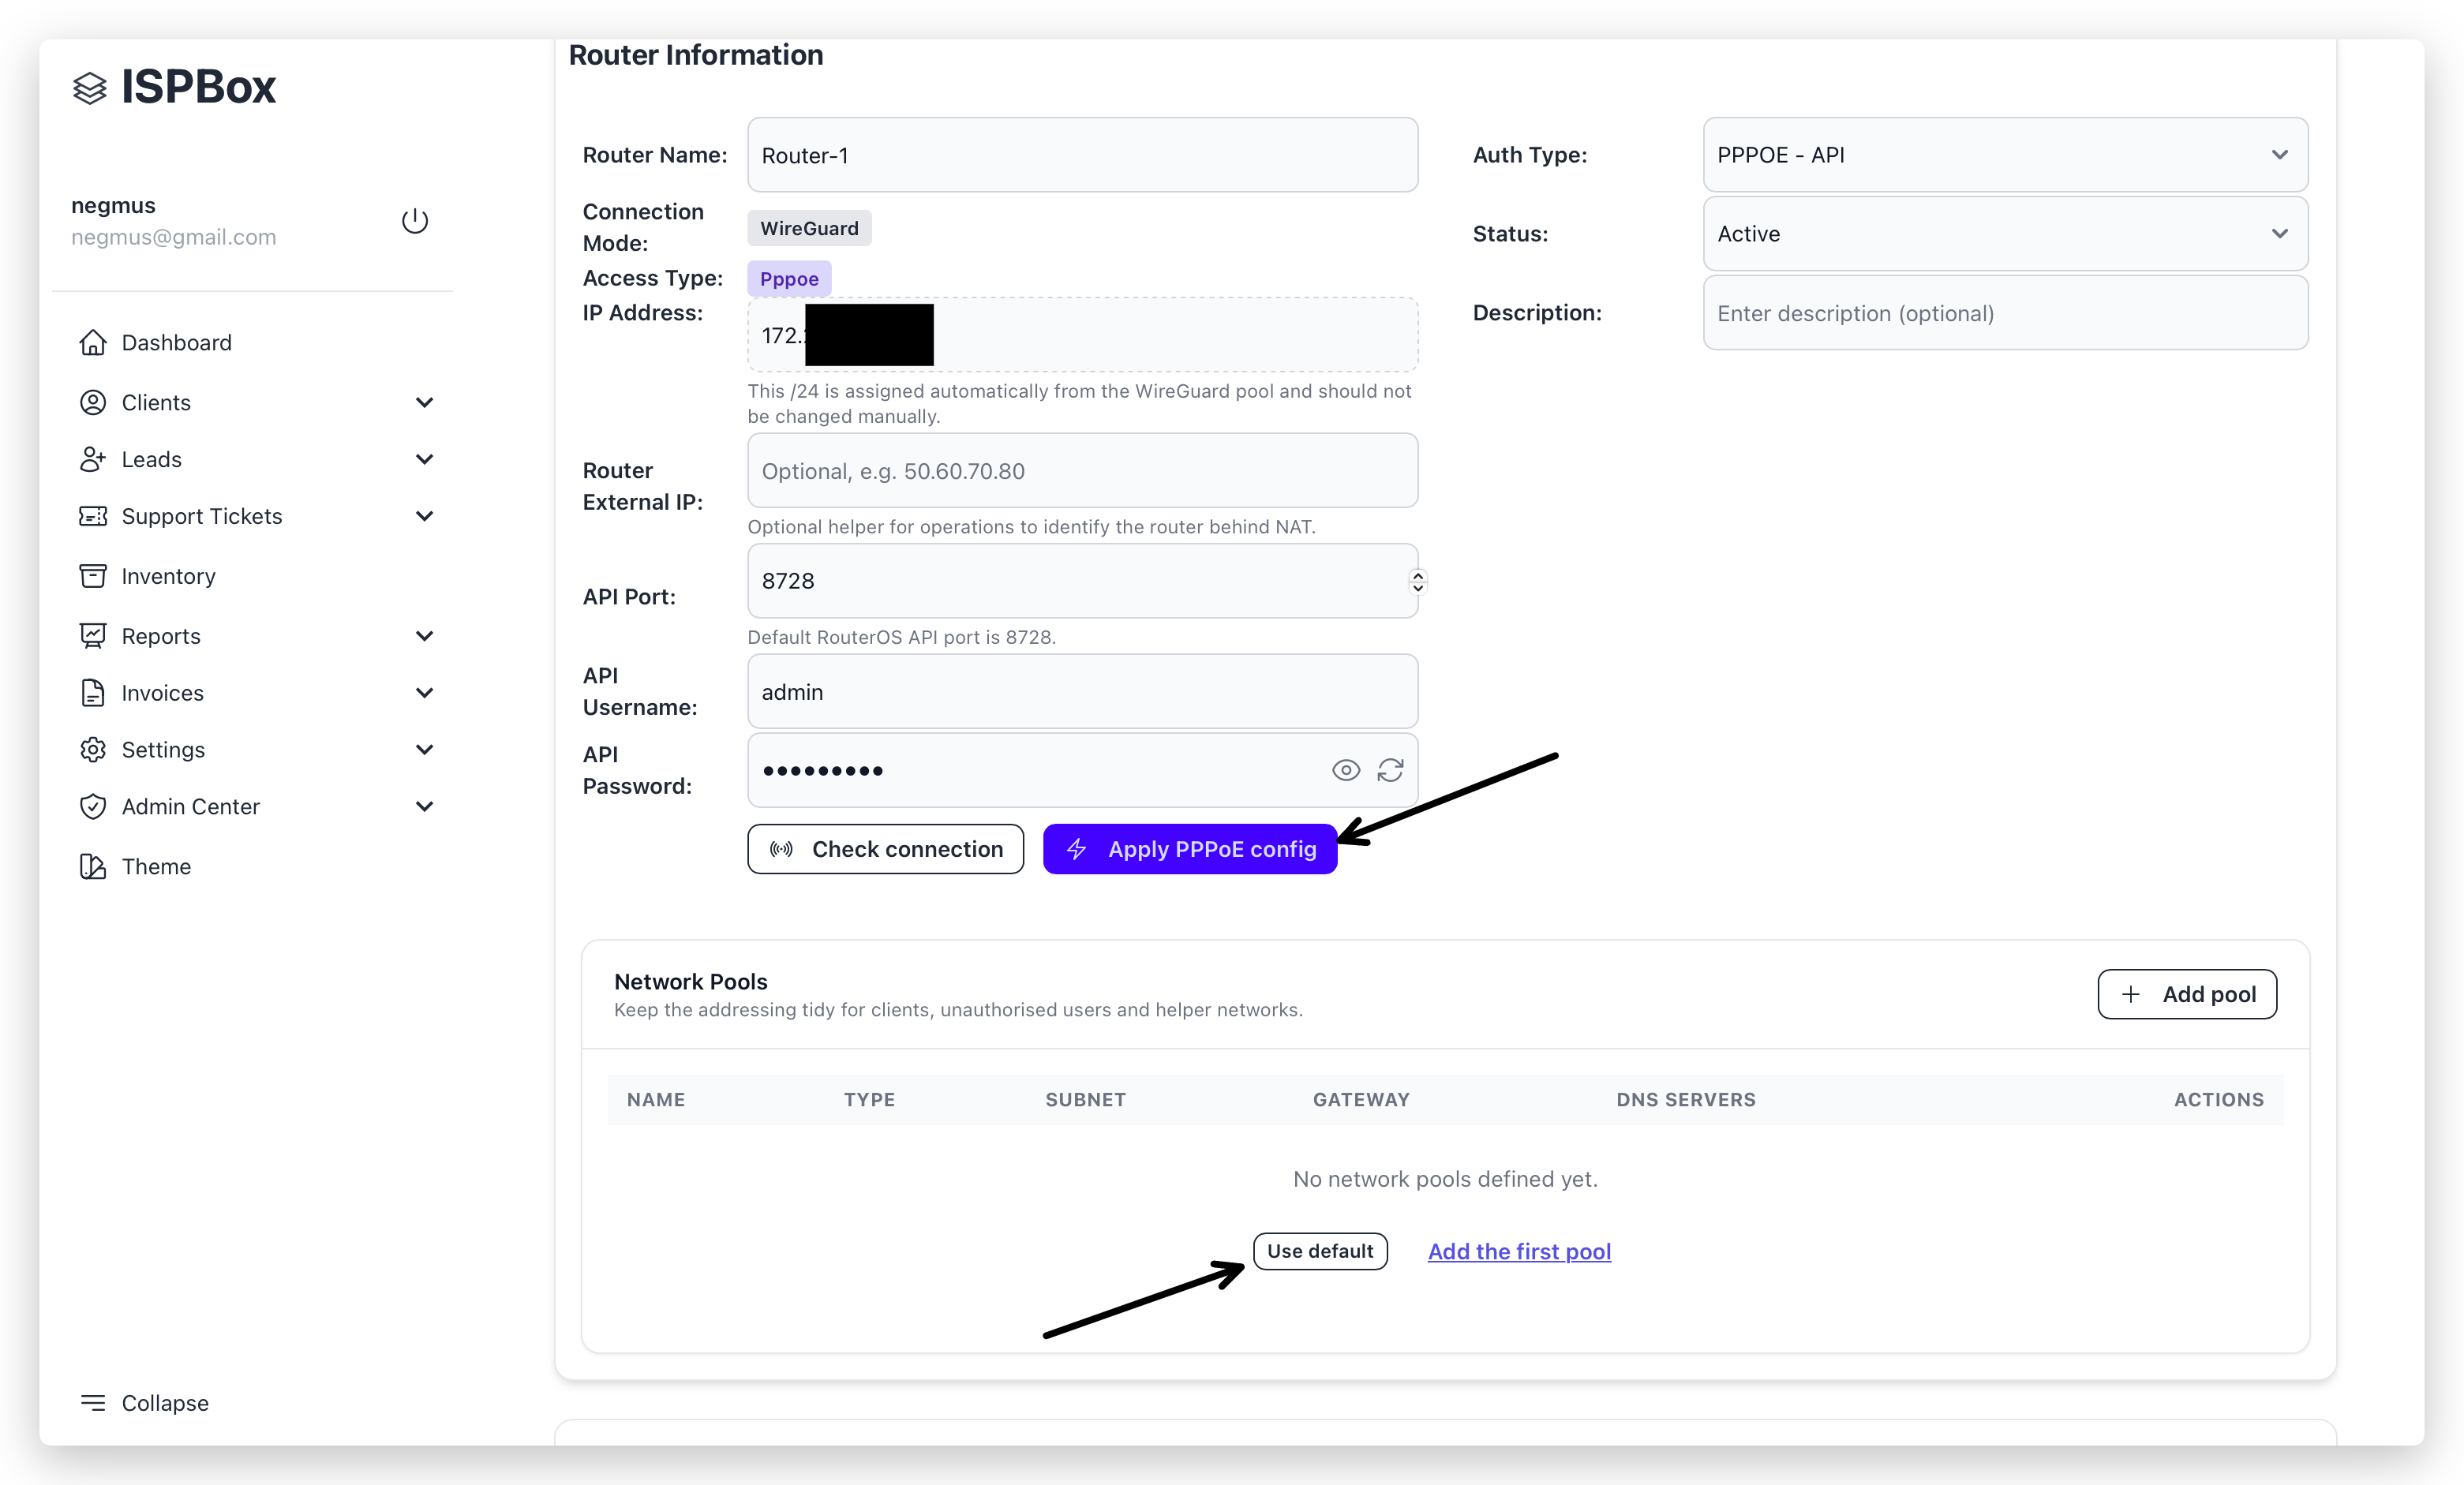The width and height of the screenshot is (2464, 1485).
Task: Click Support Tickets ticket icon
Action: tap(93, 516)
